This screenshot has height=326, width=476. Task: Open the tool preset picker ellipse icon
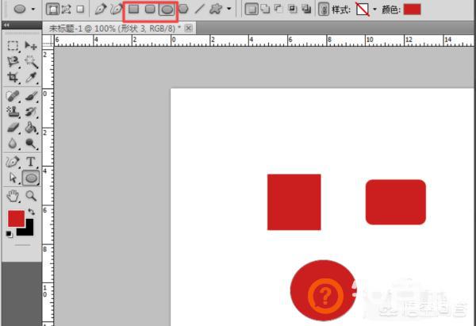[20, 9]
